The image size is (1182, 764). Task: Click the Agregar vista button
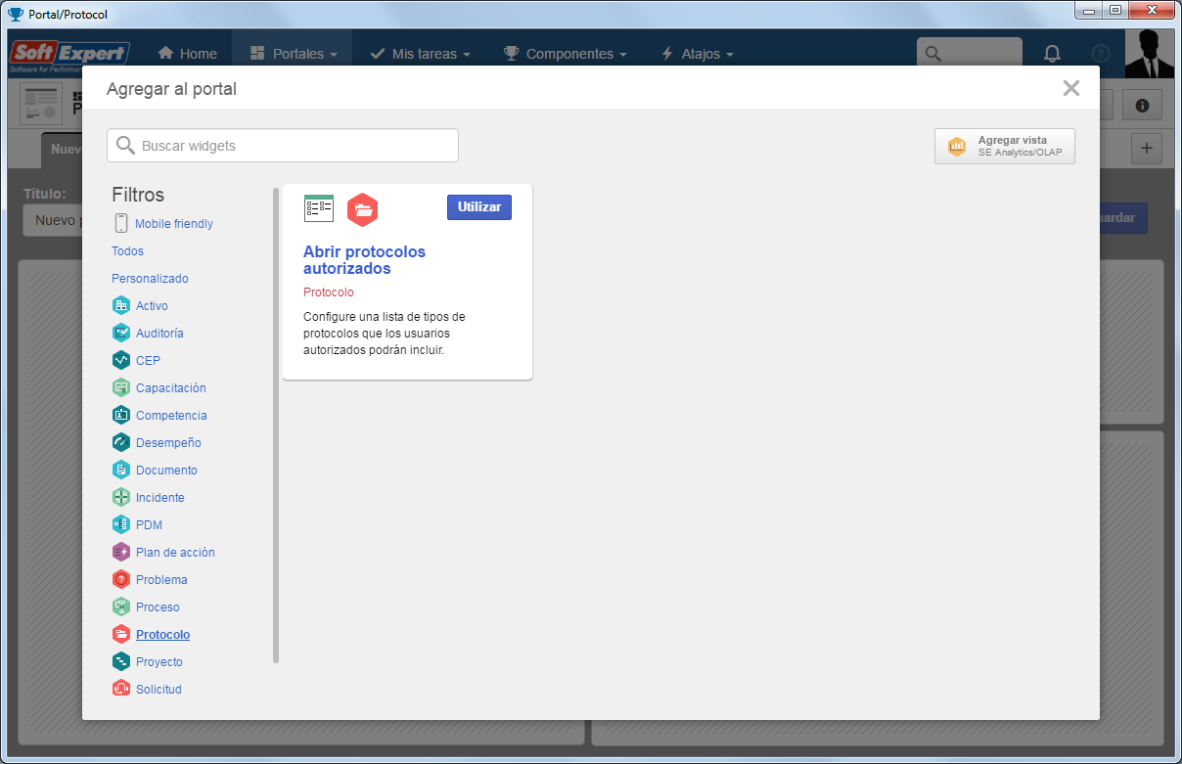coord(1005,147)
